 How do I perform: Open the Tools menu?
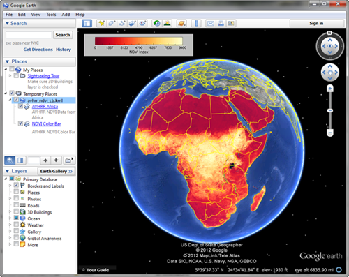51,15
